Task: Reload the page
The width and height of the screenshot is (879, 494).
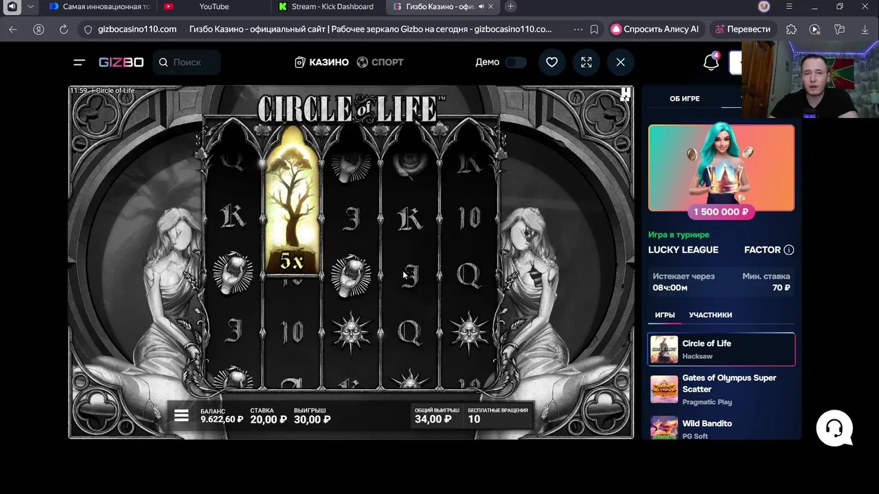Action: (x=64, y=30)
